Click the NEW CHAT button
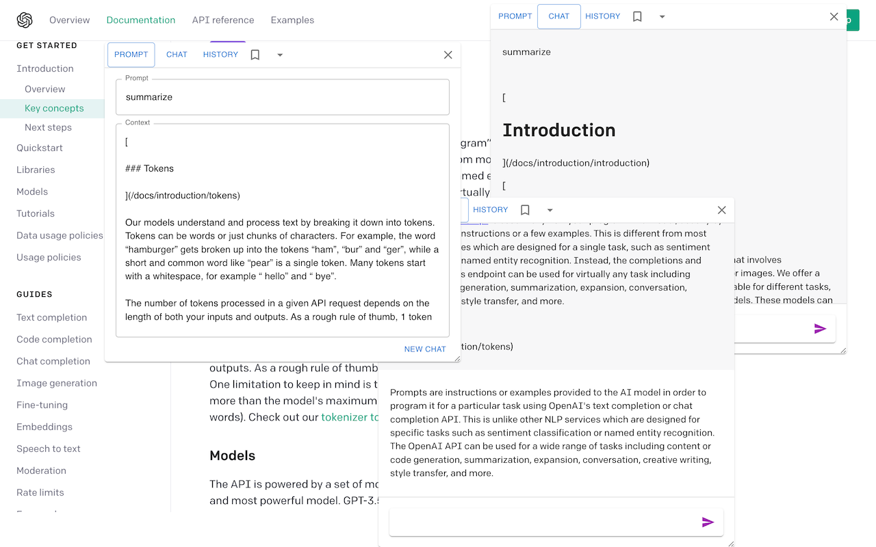The width and height of the screenshot is (876, 547). 424,349
